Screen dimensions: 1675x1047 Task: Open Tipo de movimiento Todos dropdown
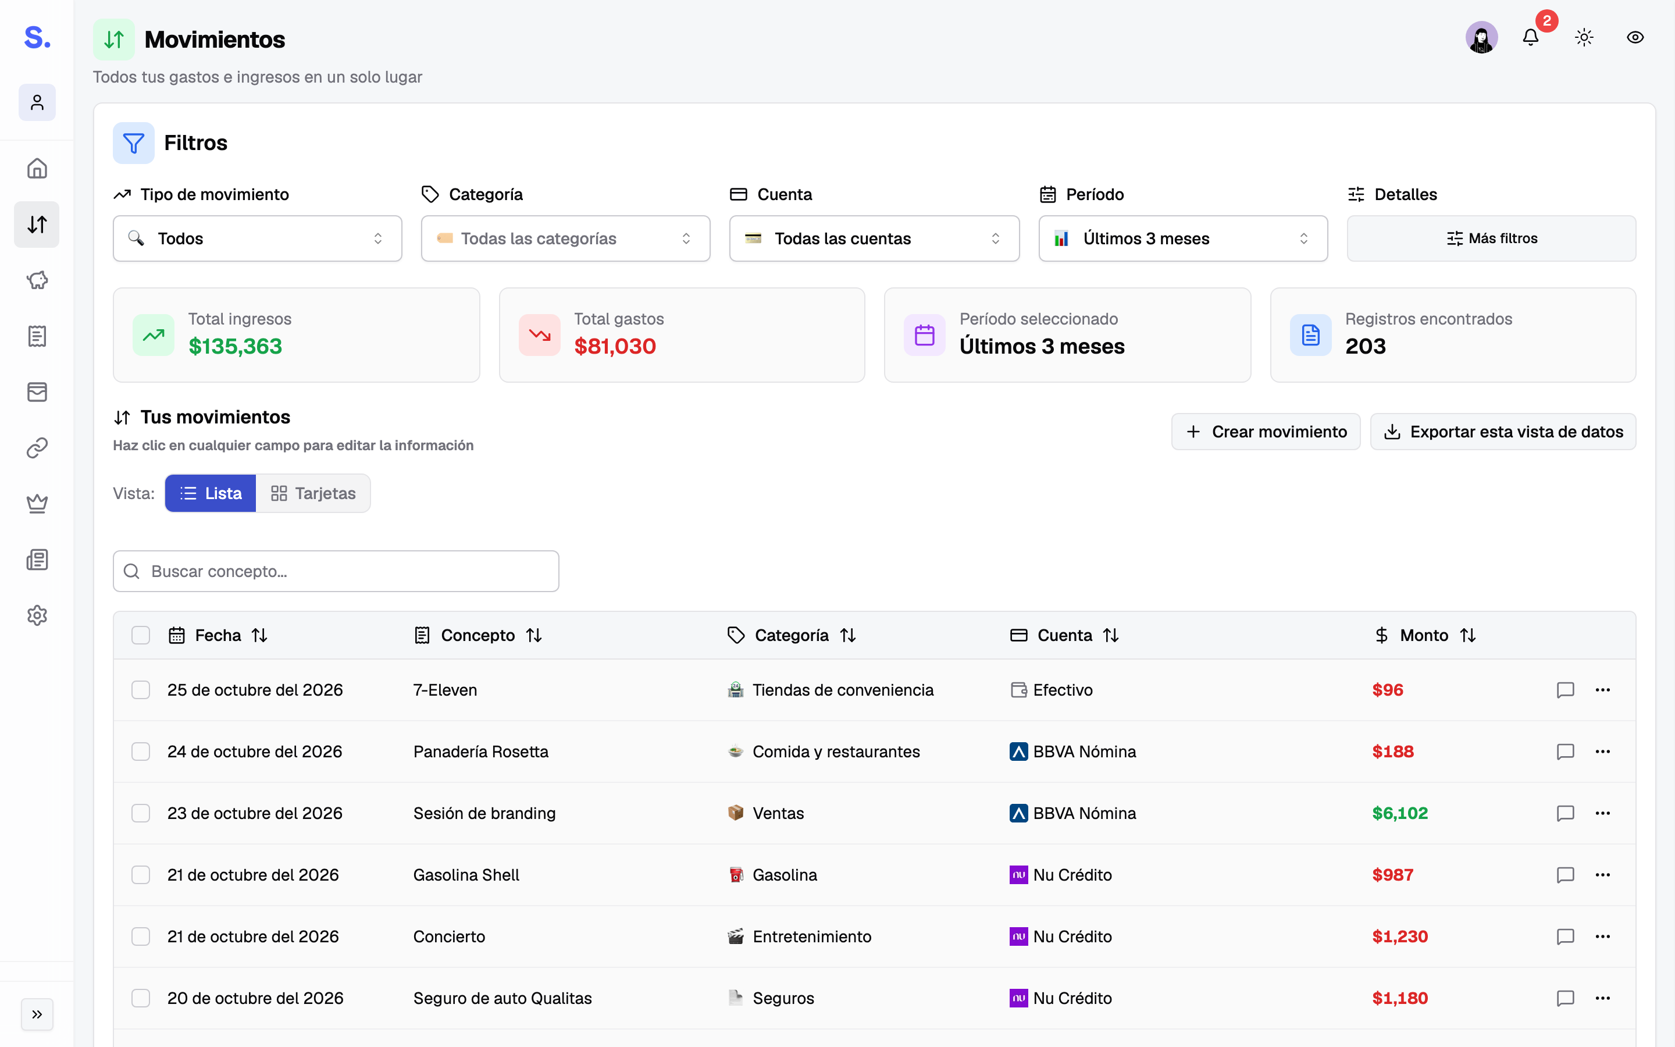pyautogui.click(x=258, y=238)
